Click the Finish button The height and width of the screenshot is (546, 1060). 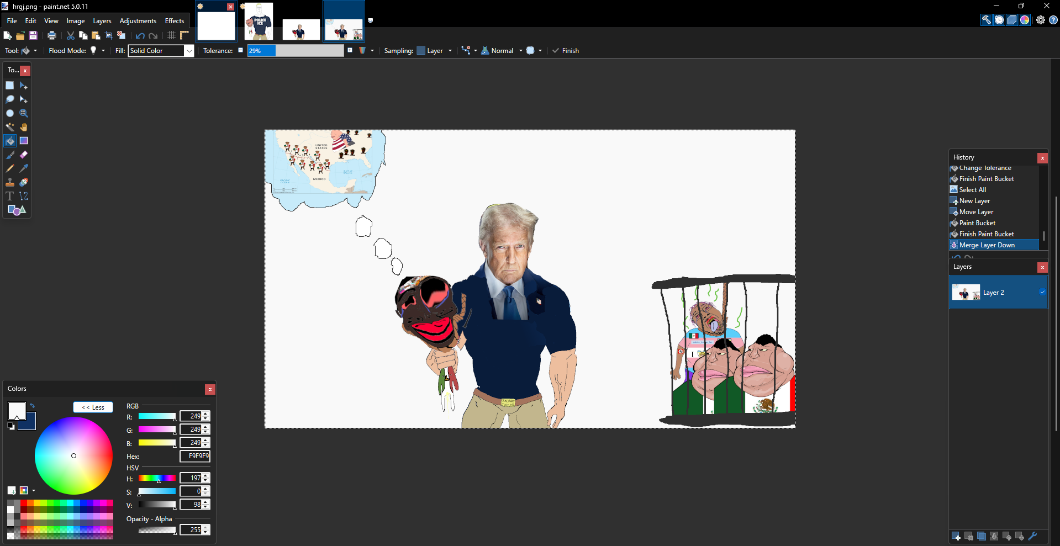(566, 51)
